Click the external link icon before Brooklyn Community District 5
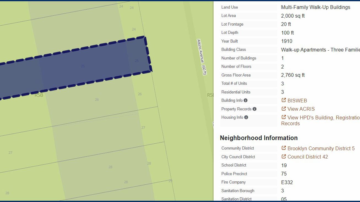This screenshot has width=360, height=202. tap(284, 148)
